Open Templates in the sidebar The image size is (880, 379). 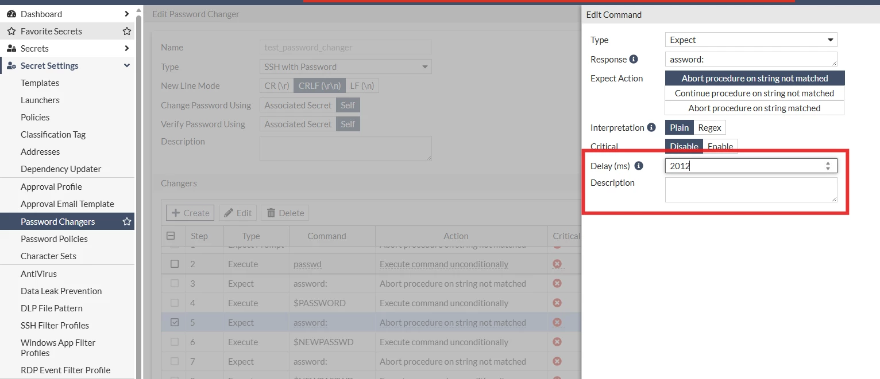[40, 83]
